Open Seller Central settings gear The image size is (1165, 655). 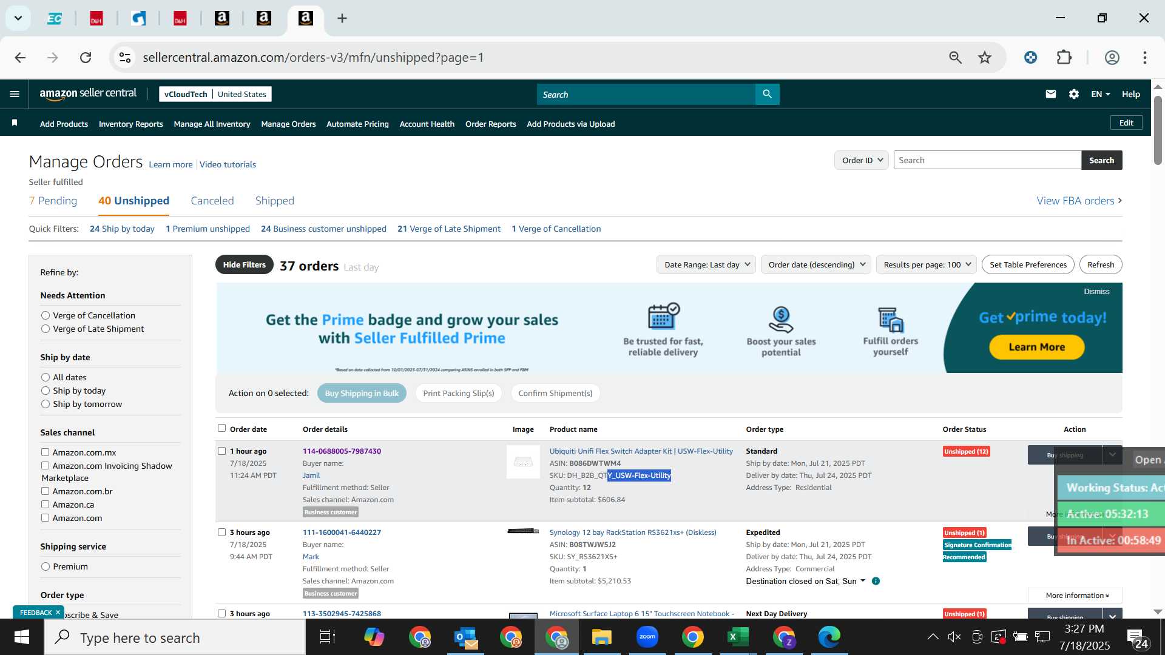1073,94
